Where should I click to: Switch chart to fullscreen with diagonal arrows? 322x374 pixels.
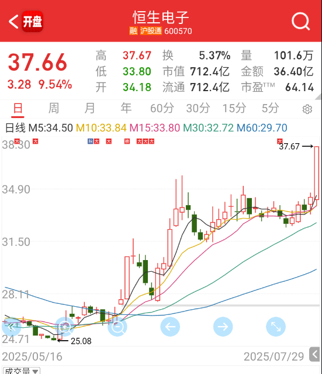(276, 327)
